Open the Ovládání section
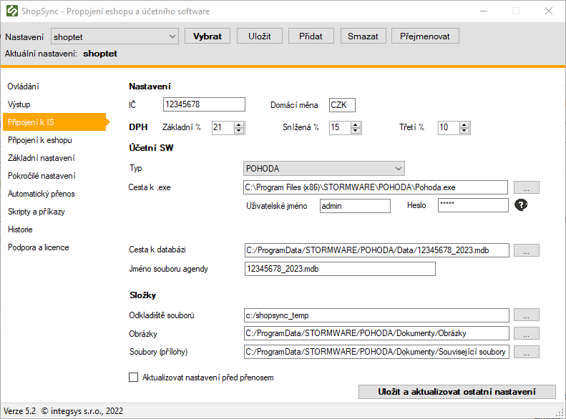 click(x=24, y=87)
